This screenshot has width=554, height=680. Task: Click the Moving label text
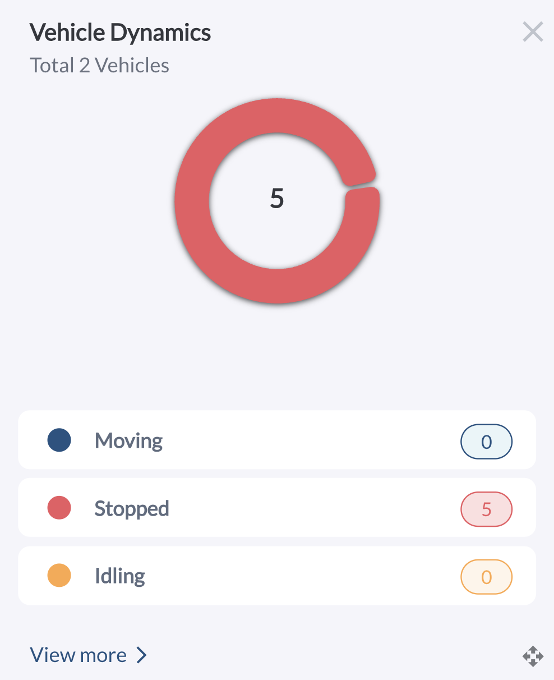point(128,441)
